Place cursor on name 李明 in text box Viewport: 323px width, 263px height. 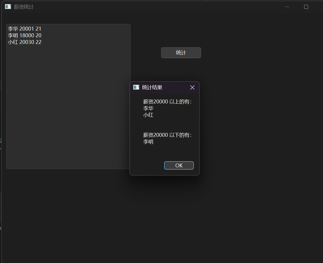tap(13, 35)
